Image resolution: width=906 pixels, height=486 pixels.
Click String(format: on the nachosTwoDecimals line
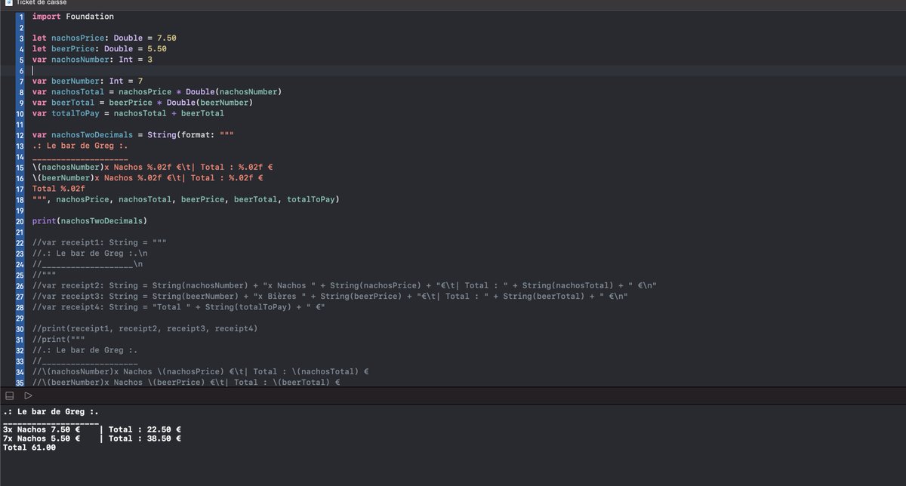pos(181,135)
